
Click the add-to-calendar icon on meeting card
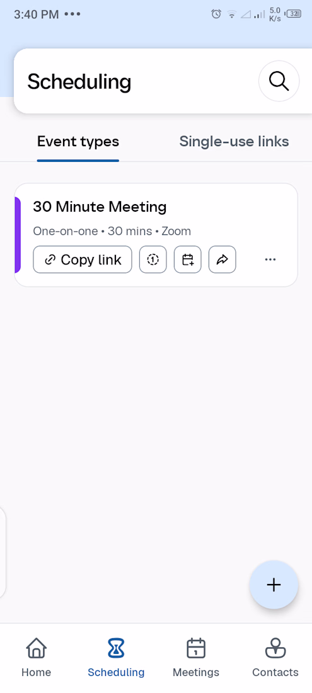tap(188, 260)
